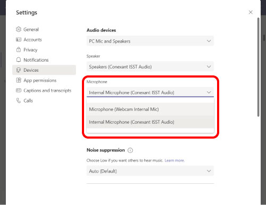Click the Accounts card icon

click(x=19, y=39)
